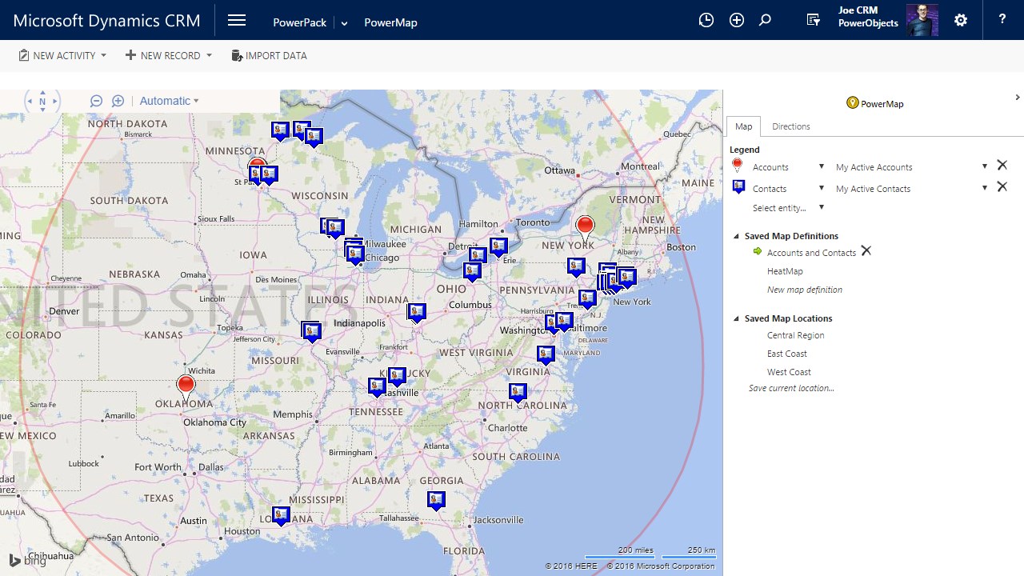Pan the map right using compass arrow
The height and width of the screenshot is (576, 1024).
pos(55,102)
